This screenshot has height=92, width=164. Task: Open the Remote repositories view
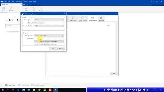tap(11, 9)
